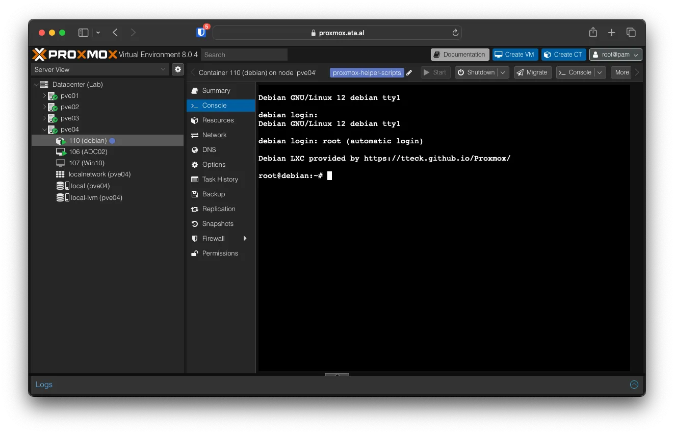The height and width of the screenshot is (434, 674).
Task: Open the Options tab
Action: pyautogui.click(x=221, y=165)
